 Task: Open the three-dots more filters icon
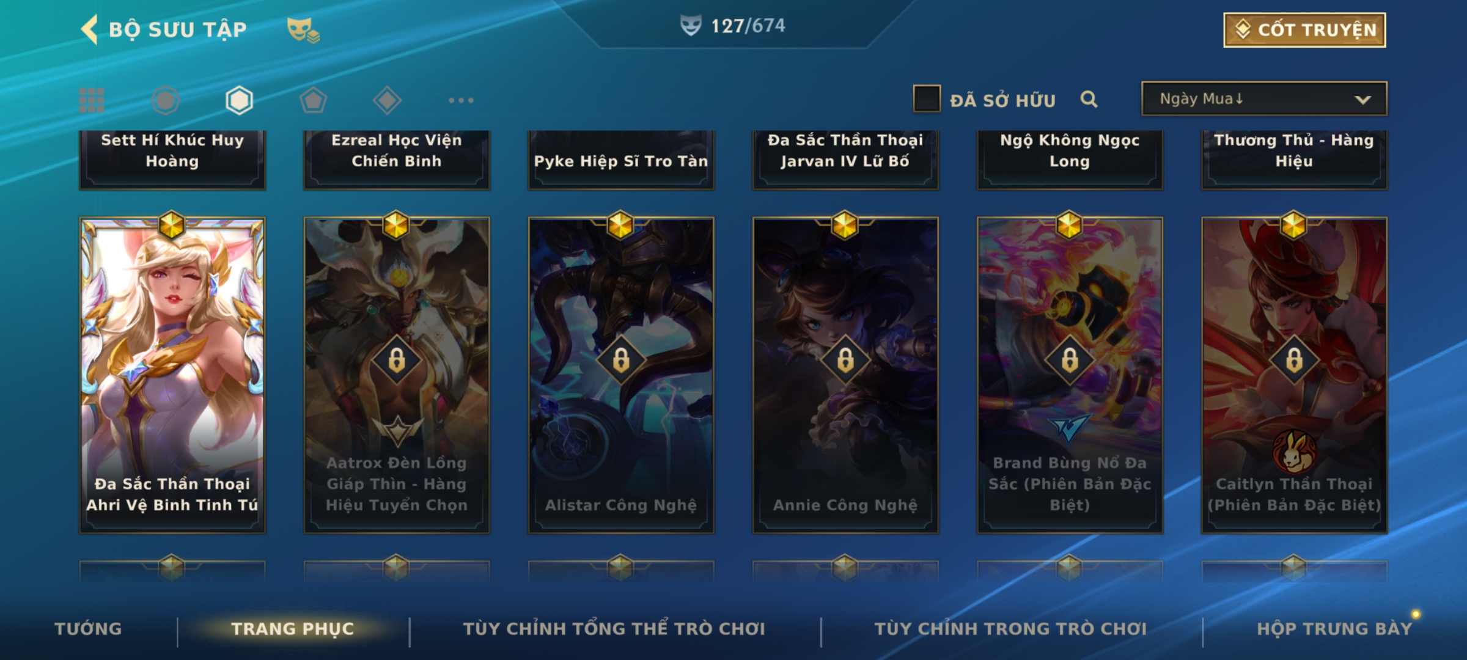461,100
